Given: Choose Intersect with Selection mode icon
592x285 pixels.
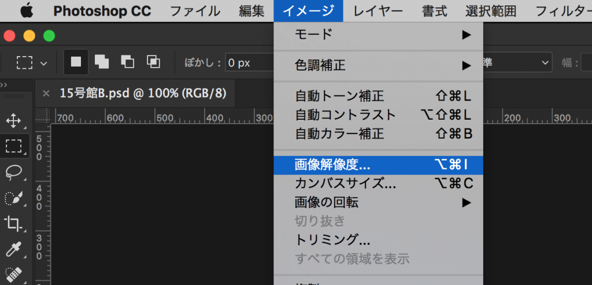Looking at the screenshot, I should tap(153, 62).
